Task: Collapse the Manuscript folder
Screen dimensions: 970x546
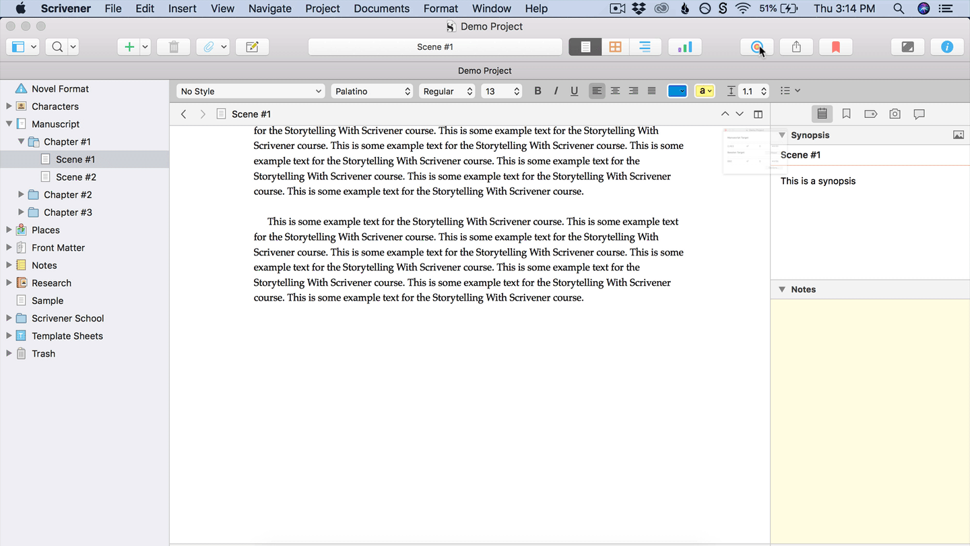Action: click(9, 124)
